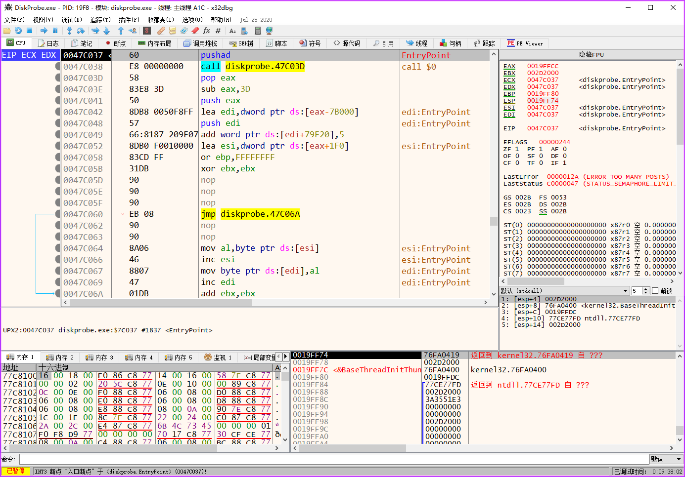The image size is (685, 477).
Task: Open the 默认 (stdcall) calling convention dropdown
Action: click(x=564, y=291)
